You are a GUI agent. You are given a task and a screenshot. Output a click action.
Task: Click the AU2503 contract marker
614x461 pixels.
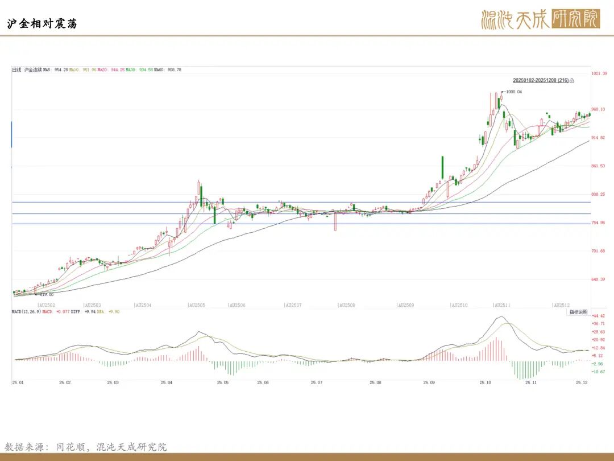point(93,305)
